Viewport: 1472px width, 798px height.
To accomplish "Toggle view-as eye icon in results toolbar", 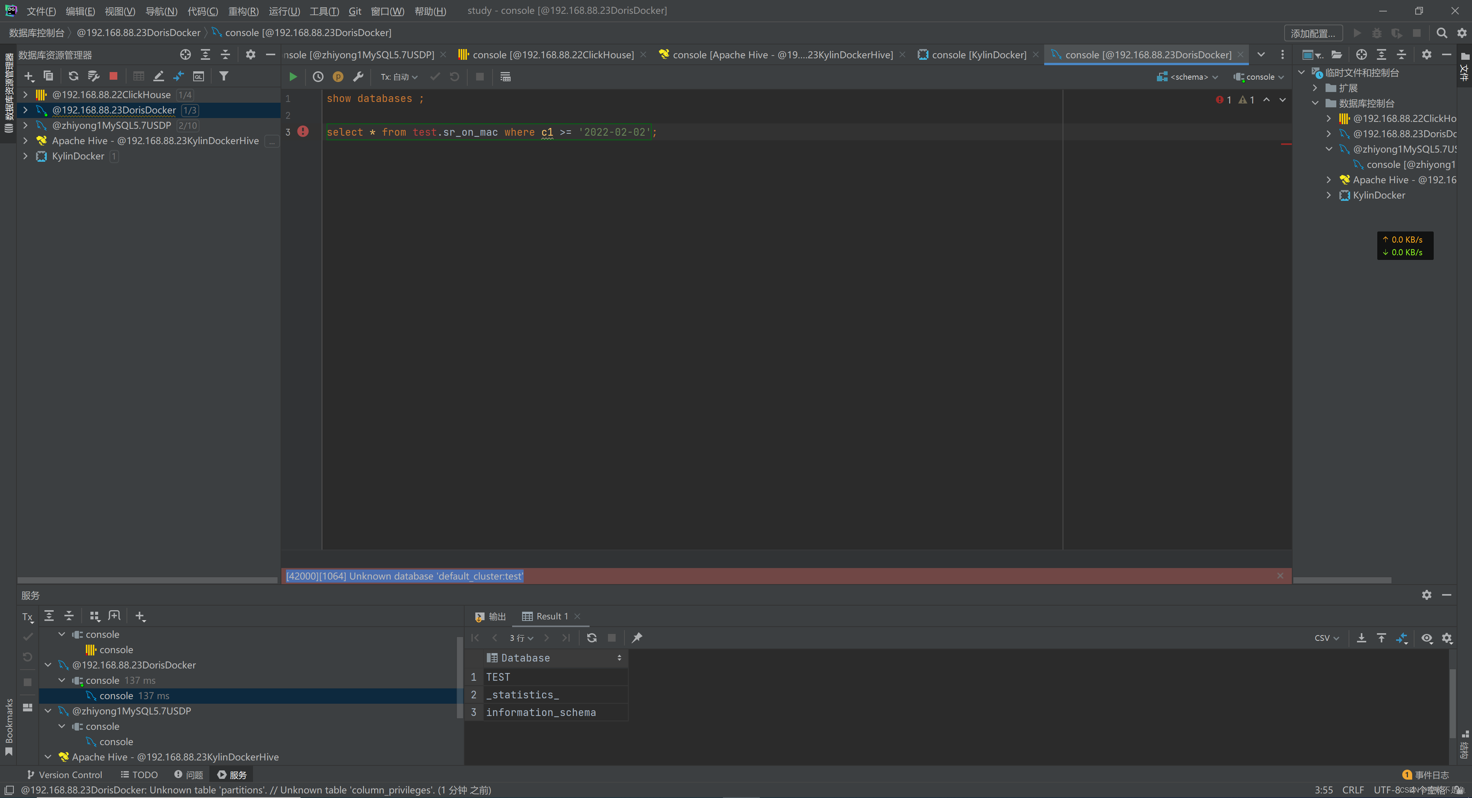I will pos(1426,637).
